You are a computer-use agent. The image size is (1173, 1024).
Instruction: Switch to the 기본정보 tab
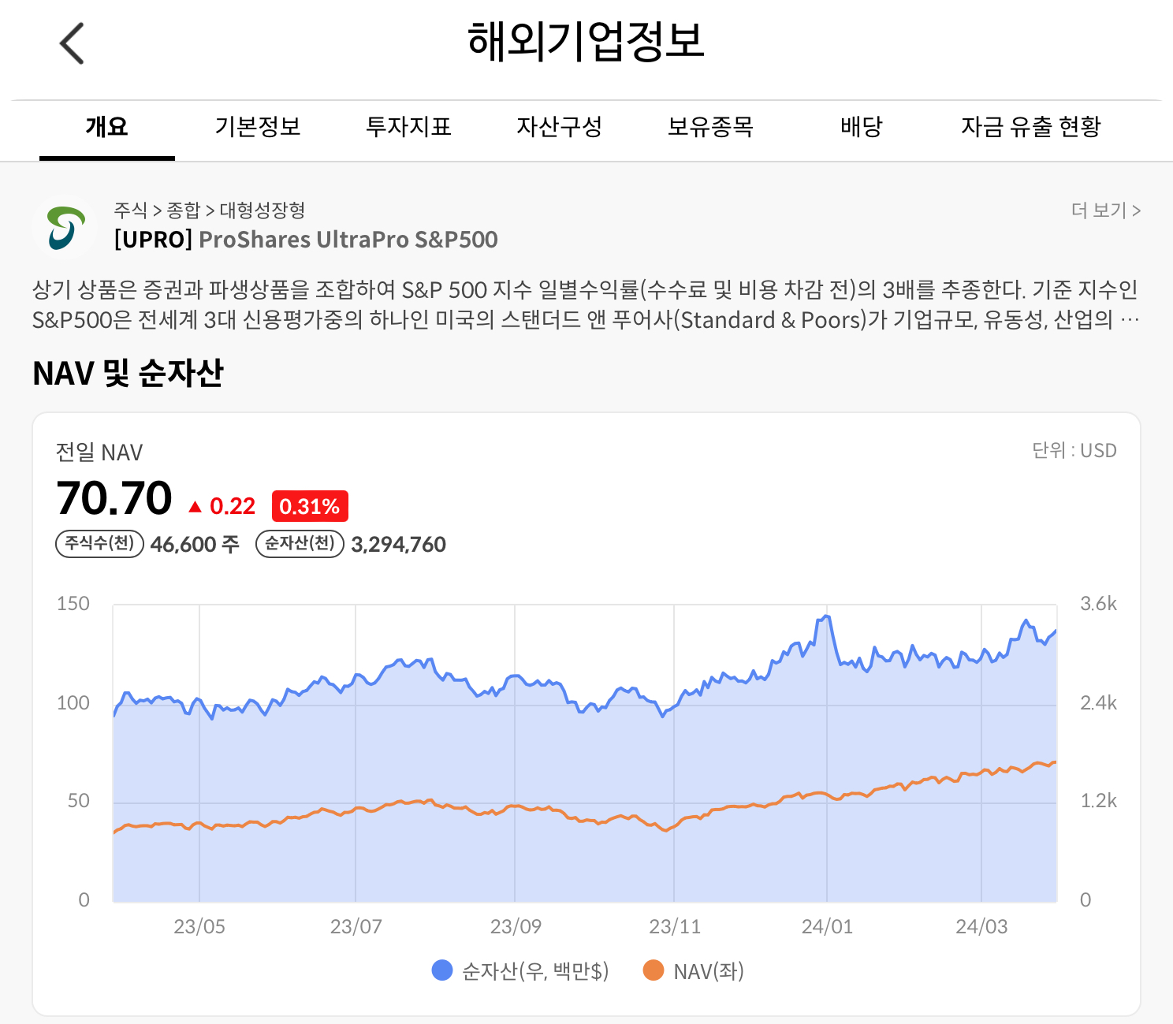click(x=258, y=127)
